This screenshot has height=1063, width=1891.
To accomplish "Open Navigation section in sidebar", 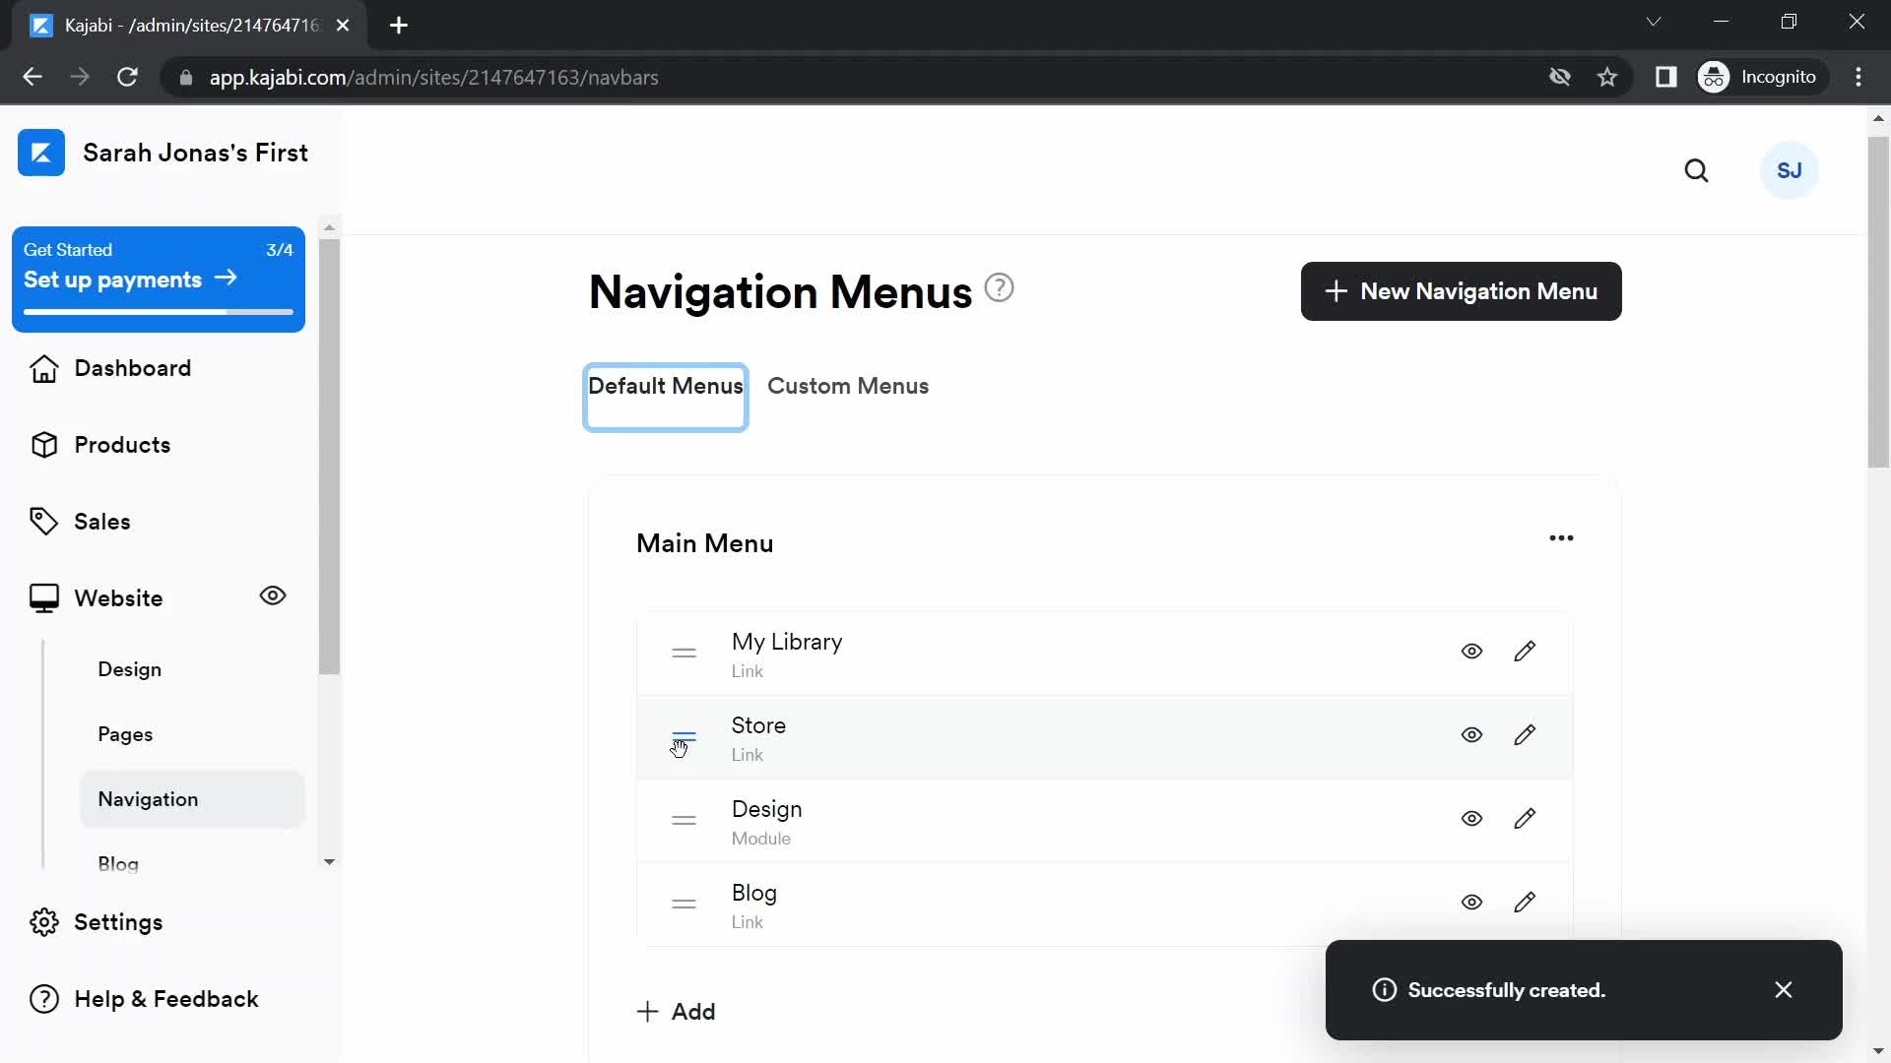I will click(148, 798).
